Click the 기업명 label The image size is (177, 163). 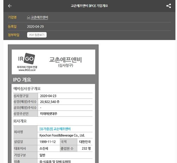[12, 17]
